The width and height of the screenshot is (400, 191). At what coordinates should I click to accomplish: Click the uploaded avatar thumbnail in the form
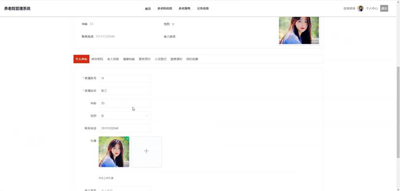[114, 152]
